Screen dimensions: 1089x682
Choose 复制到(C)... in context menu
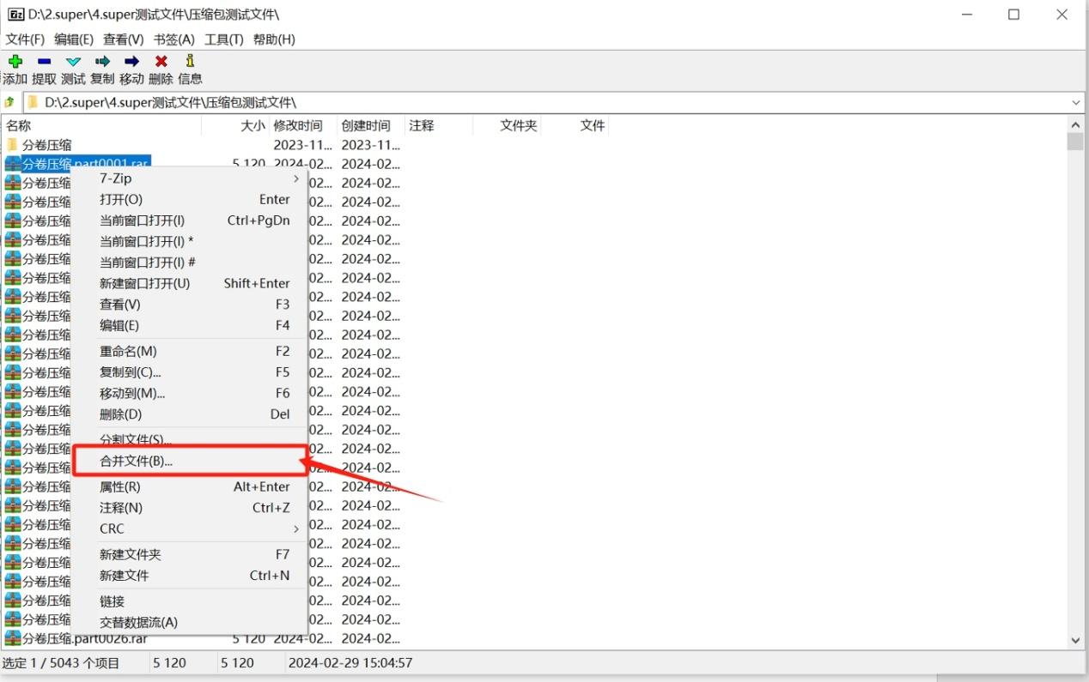190,372
